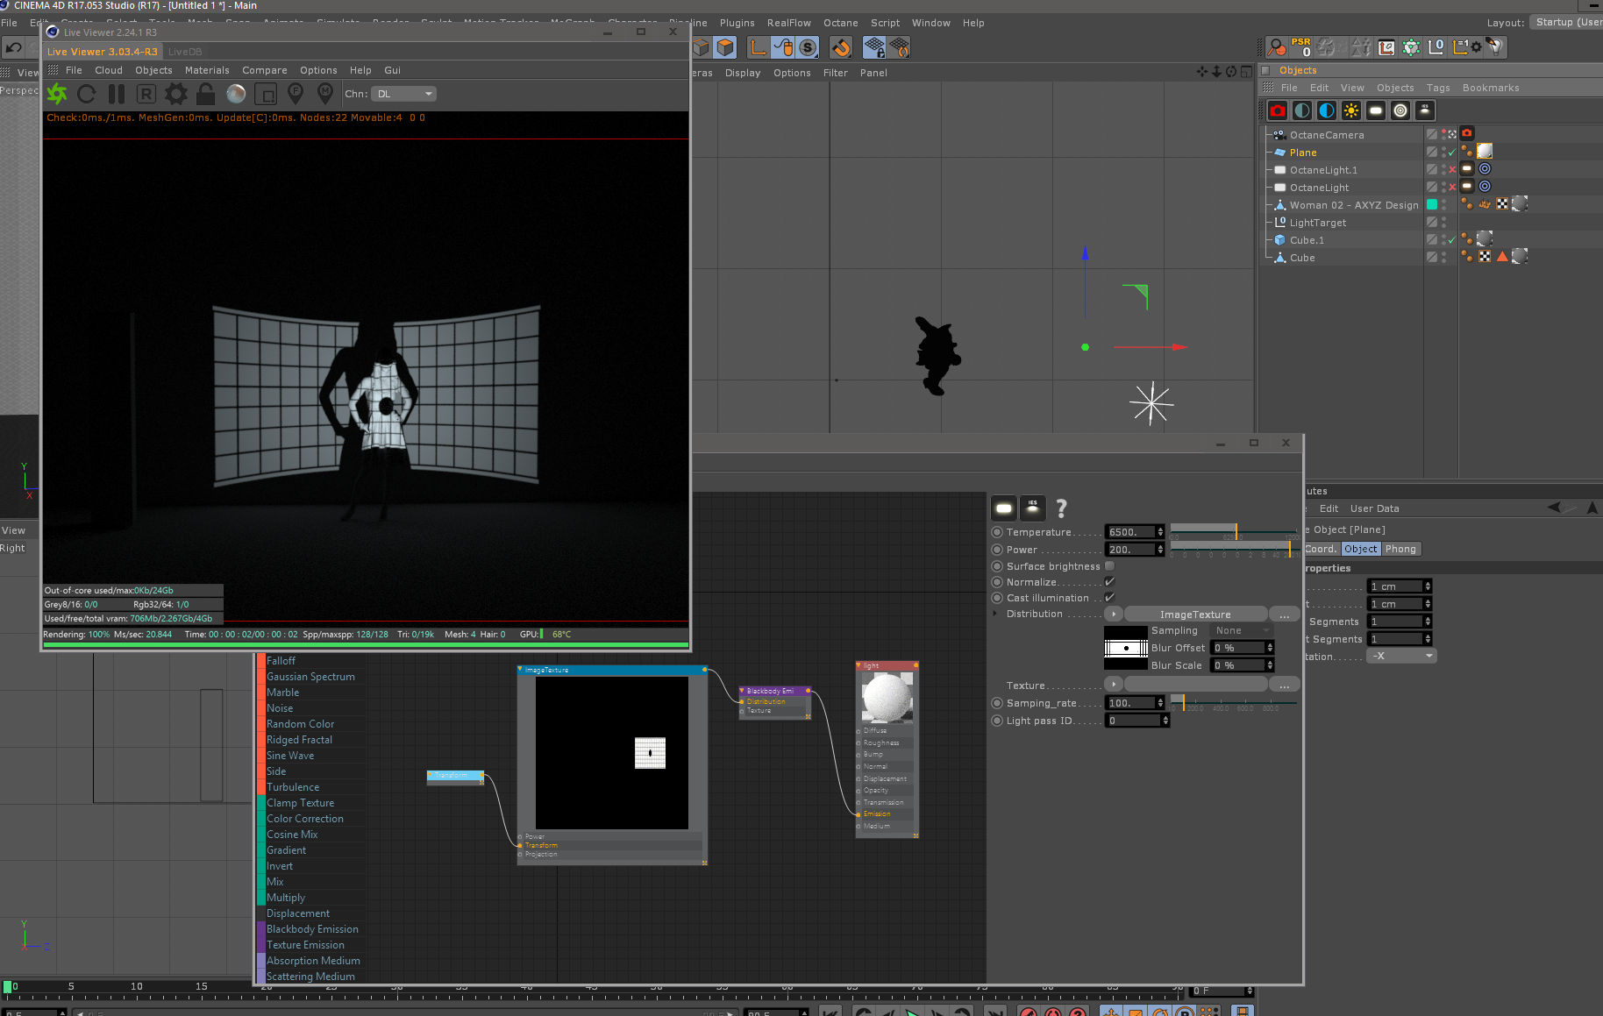
Task: Uncheck the Normalize checkbox
Action: pos(1109,582)
